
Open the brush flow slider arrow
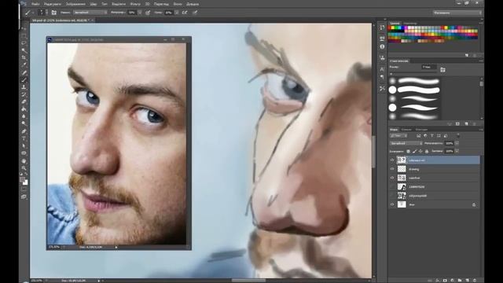pos(177,13)
